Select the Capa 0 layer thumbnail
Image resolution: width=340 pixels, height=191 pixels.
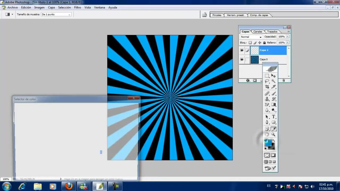tap(254, 59)
